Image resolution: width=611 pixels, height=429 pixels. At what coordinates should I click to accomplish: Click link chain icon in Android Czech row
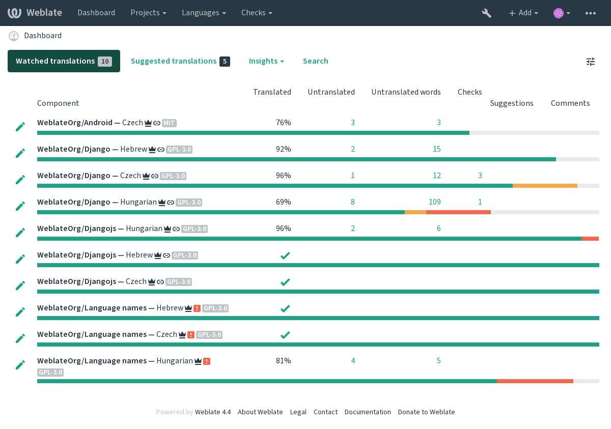coord(157,123)
